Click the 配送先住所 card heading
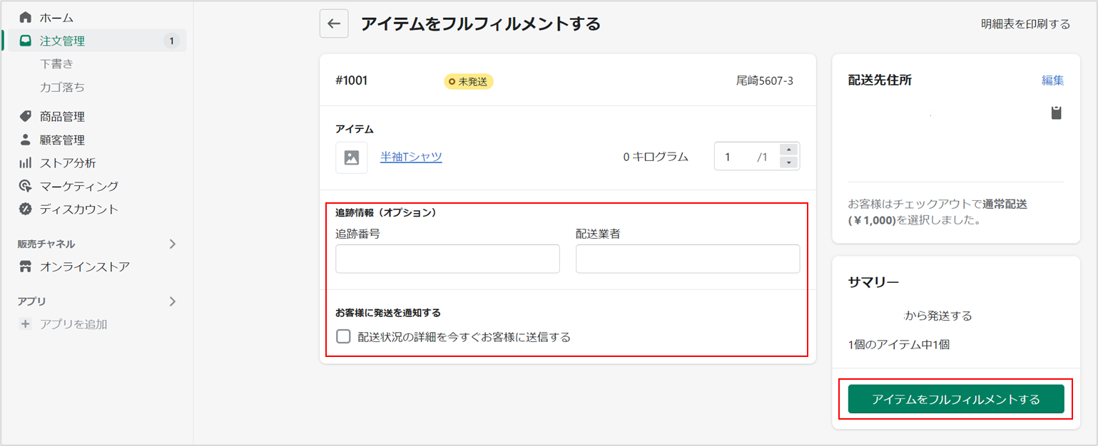Screen dimensions: 1098x446 (880, 81)
